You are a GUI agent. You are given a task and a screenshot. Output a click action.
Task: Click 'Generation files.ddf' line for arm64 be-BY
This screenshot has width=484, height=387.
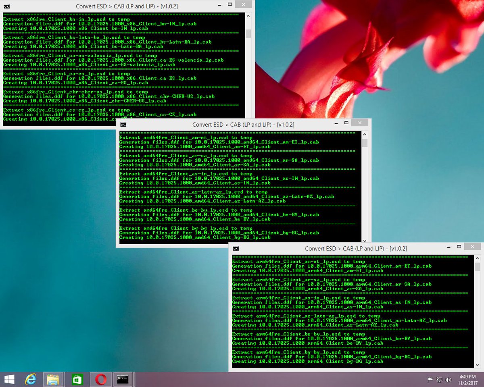point(332,339)
